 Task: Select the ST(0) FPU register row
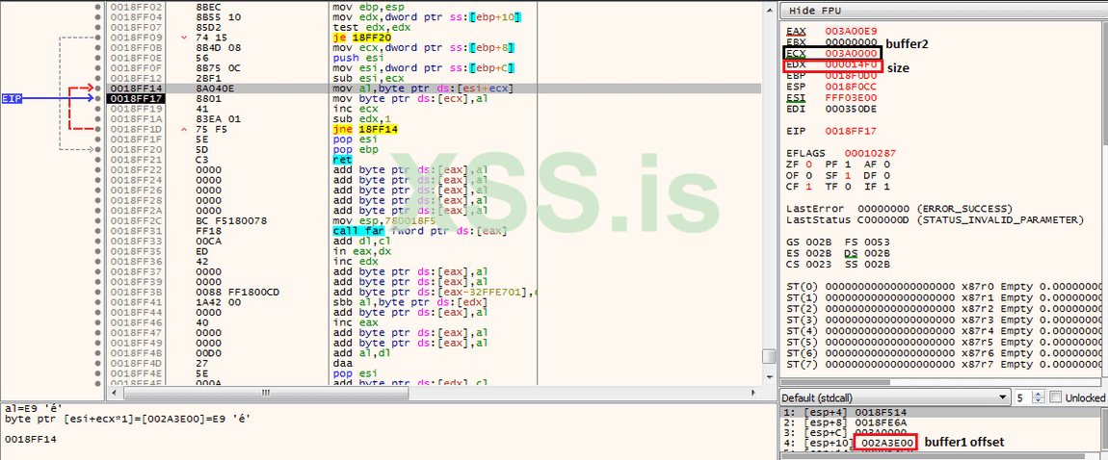pos(944,287)
